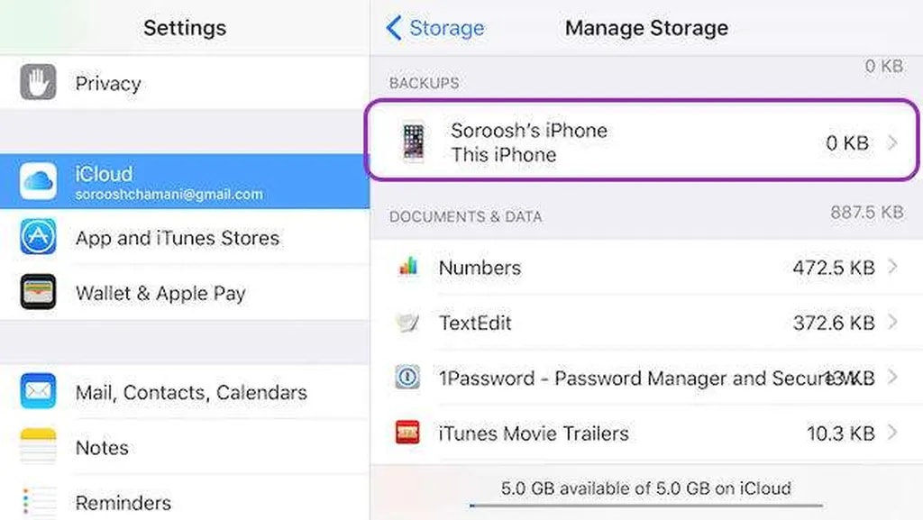Tap the Numbers app icon
This screenshot has height=520, width=923.
click(x=408, y=268)
